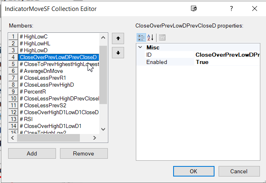
Task: Select the Enabled property value True
Action: [x=227, y=62]
